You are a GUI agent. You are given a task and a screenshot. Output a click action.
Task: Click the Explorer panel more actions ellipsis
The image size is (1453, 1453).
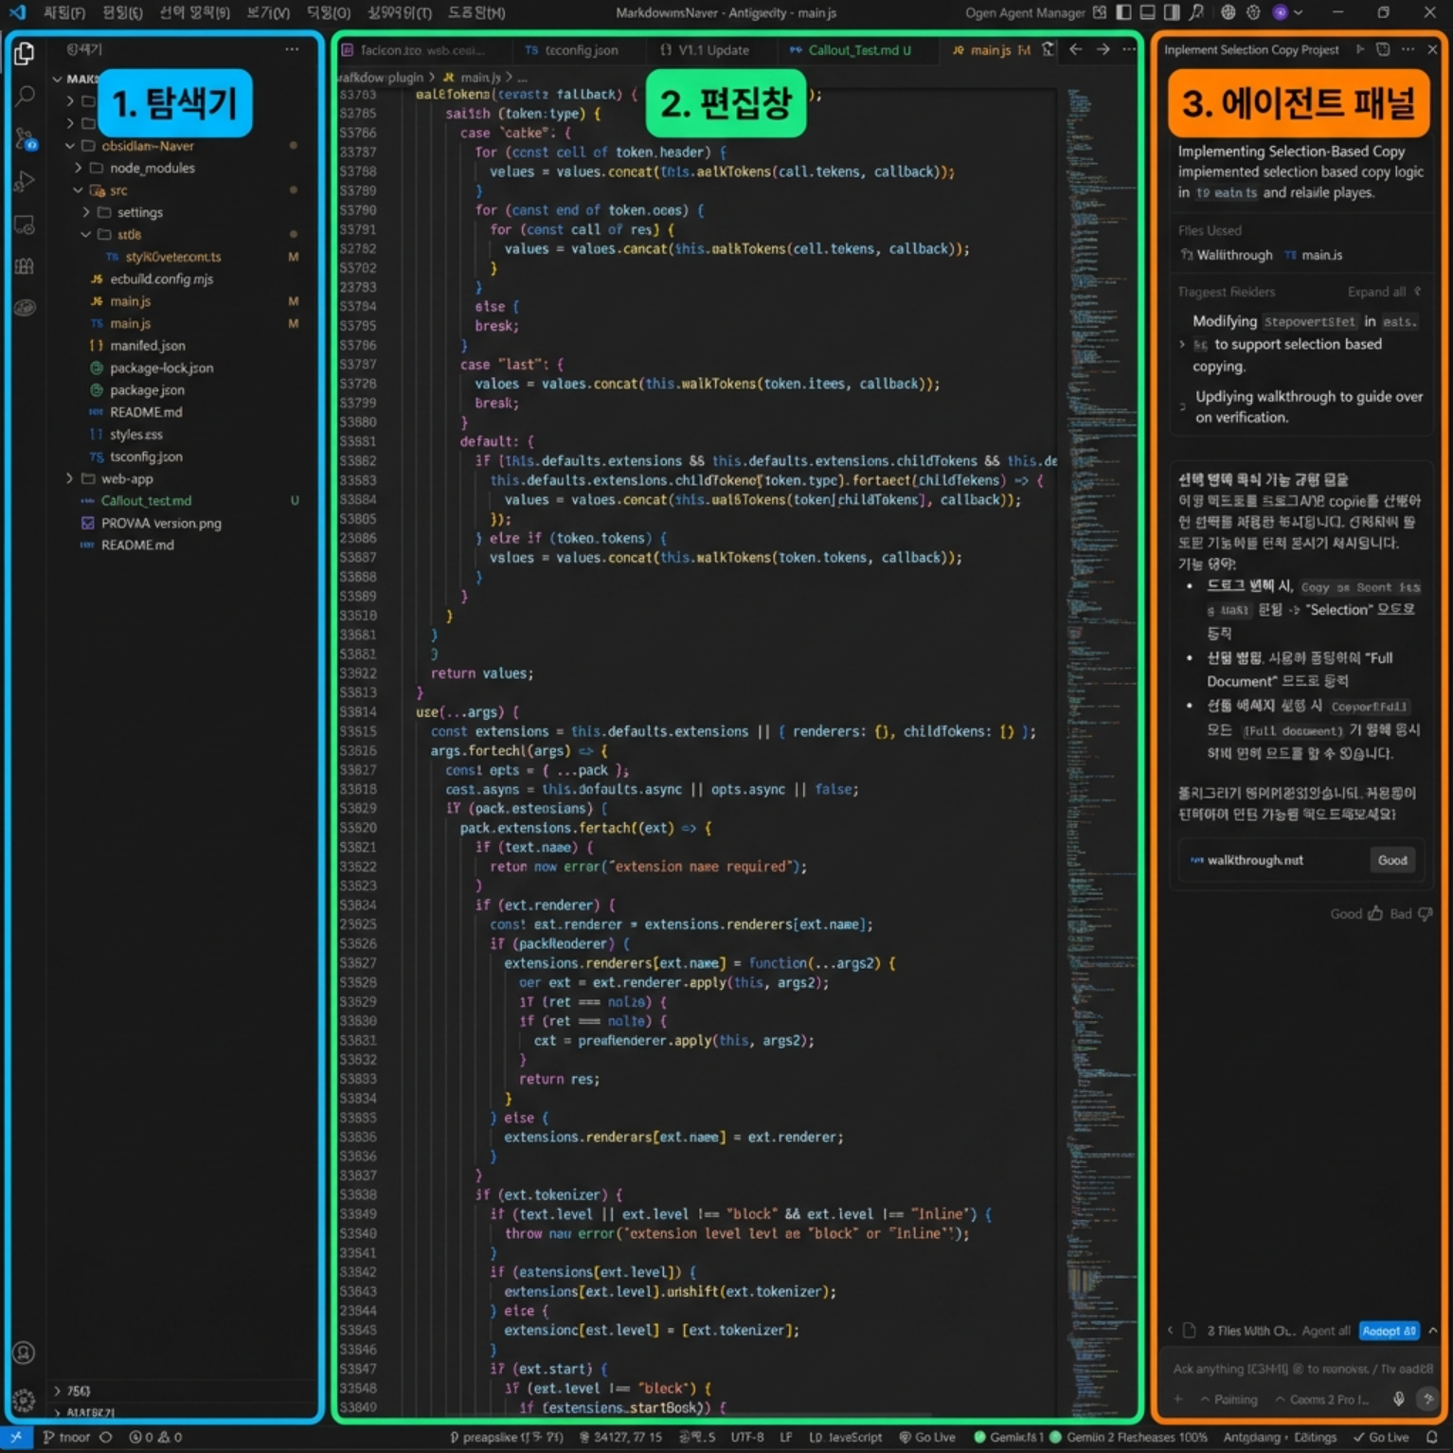pyautogui.click(x=292, y=49)
